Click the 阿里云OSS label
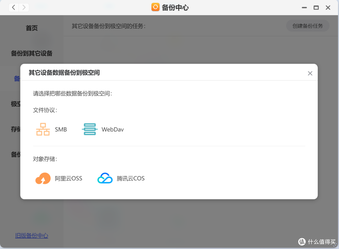Image resolution: width=339 pixels, height=249 pixels. coord(68,179)
